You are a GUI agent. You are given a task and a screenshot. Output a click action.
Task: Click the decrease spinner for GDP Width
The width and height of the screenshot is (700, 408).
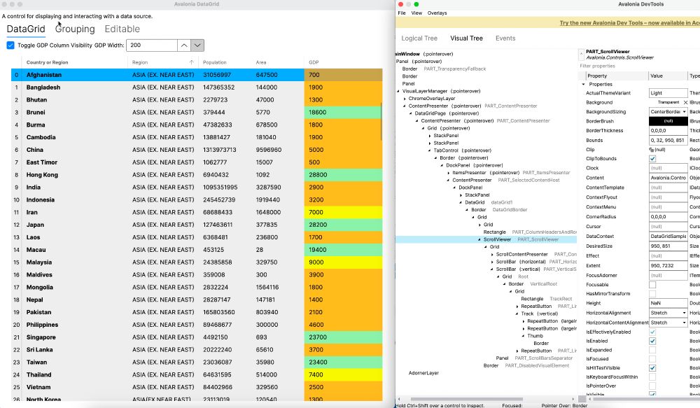click(197, 45)
